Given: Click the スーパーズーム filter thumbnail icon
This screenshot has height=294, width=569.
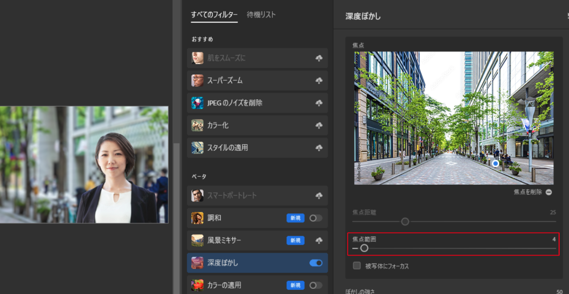Looking at the screenshot, I should (197, 81).
